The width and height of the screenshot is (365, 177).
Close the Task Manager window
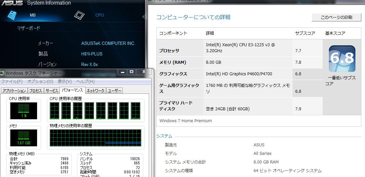pyautogui.click(x=143, y=72)
